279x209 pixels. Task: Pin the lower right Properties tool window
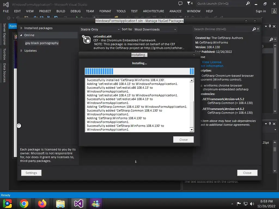pyautogui.click(x=270, y=124)
